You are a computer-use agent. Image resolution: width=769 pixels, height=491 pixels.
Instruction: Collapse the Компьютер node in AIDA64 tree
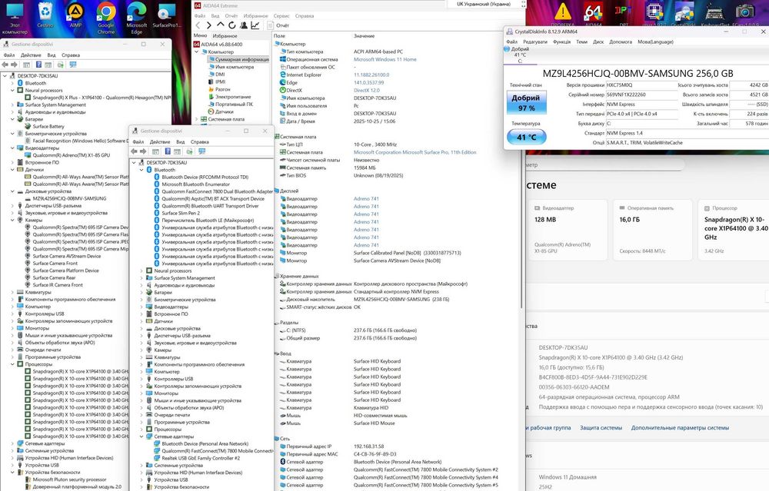pos(197,51)
